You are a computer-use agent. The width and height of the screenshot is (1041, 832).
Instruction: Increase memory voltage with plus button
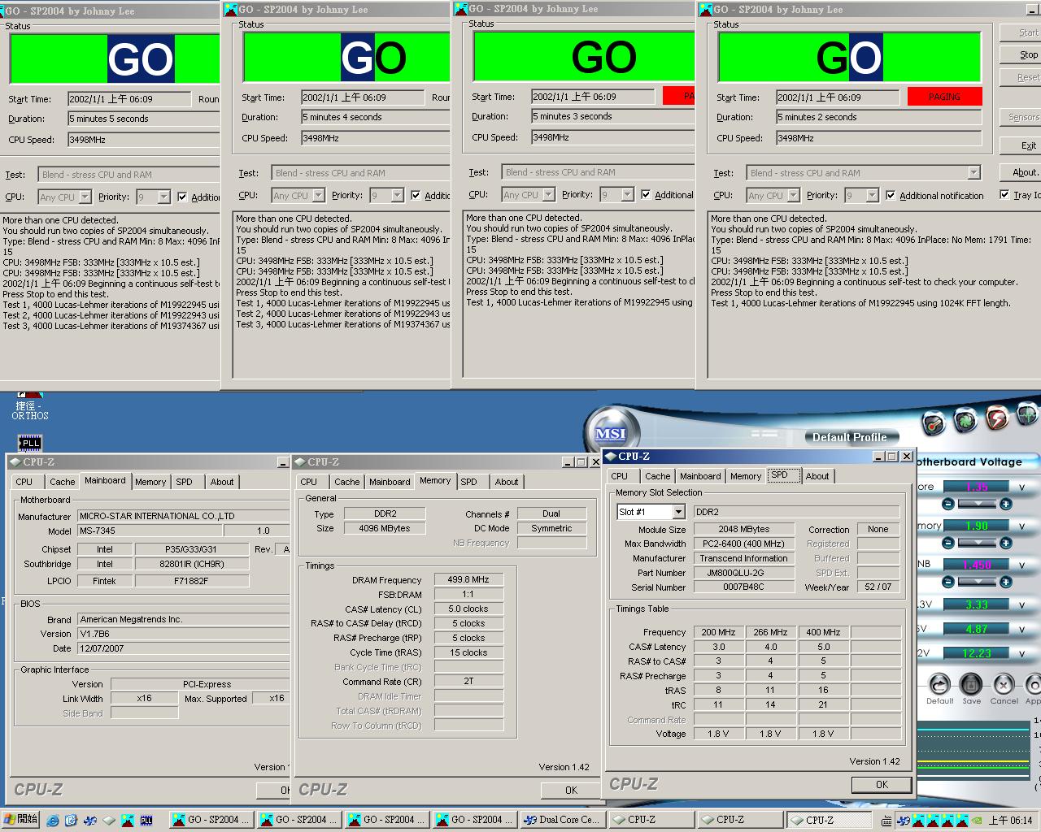tap(1006, 542)
